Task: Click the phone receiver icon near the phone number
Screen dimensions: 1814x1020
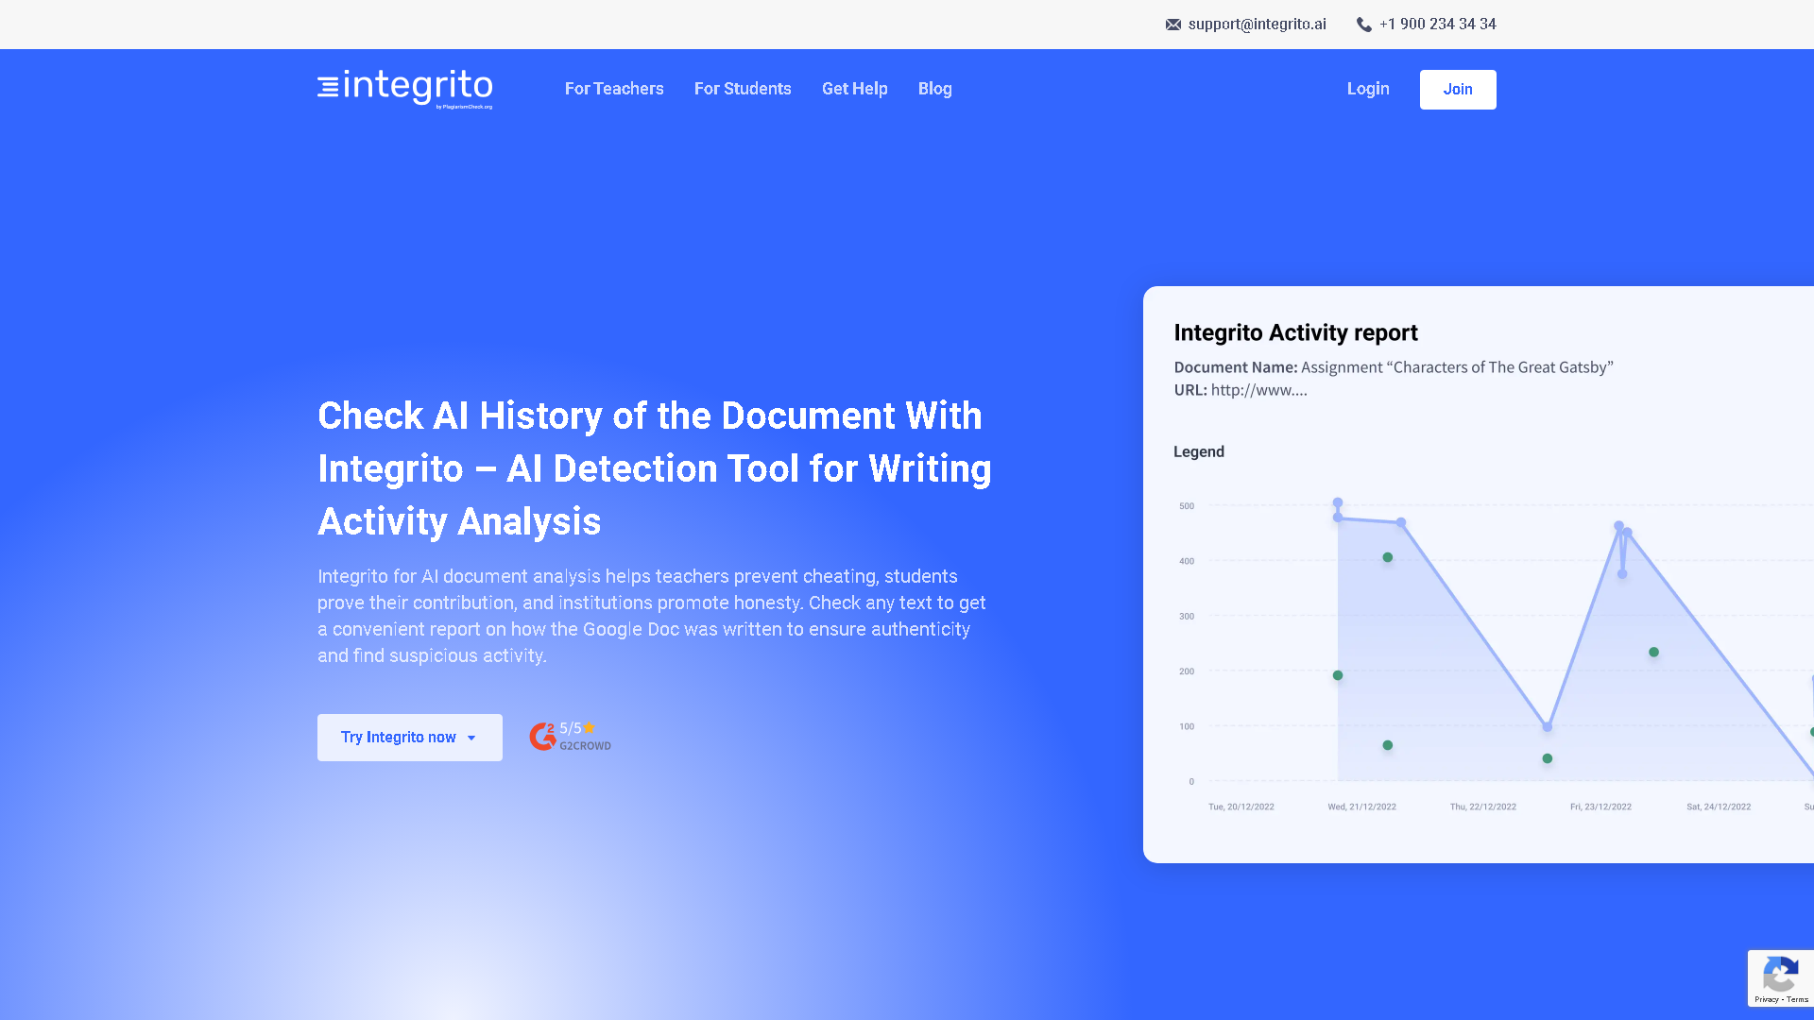Action: point(1364,25)
